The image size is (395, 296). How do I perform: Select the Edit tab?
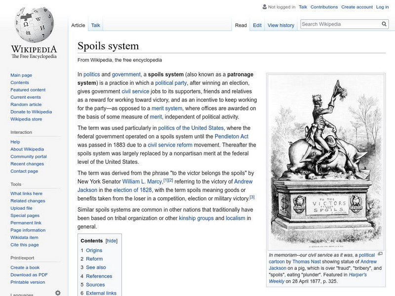(257, 25)
